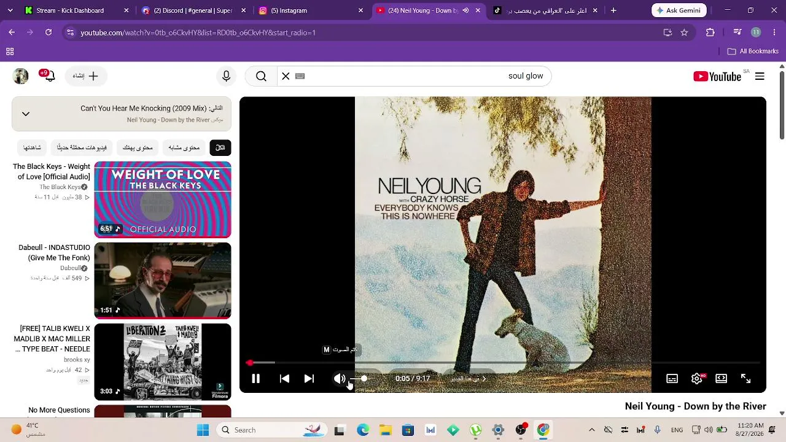Select the 'شاهدتها' filter chip
The image size is (786, 442).
(32, 147)
